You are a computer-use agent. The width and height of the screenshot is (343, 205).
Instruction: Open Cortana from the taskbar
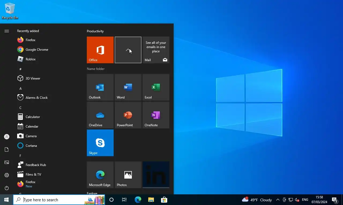click(111, 200)
